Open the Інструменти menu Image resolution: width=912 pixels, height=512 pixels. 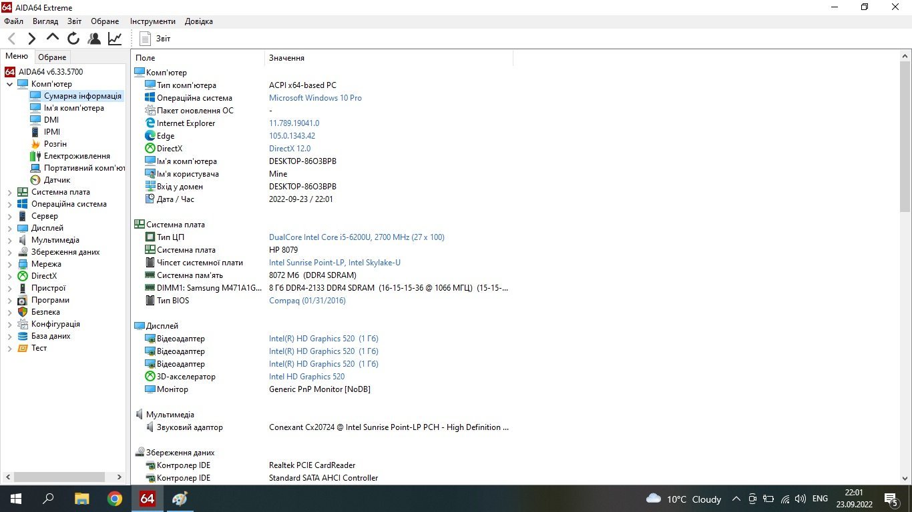[152, 21]
